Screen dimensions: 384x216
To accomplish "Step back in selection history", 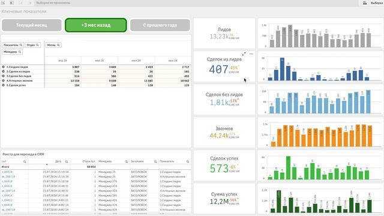I will tap(22, 3).
